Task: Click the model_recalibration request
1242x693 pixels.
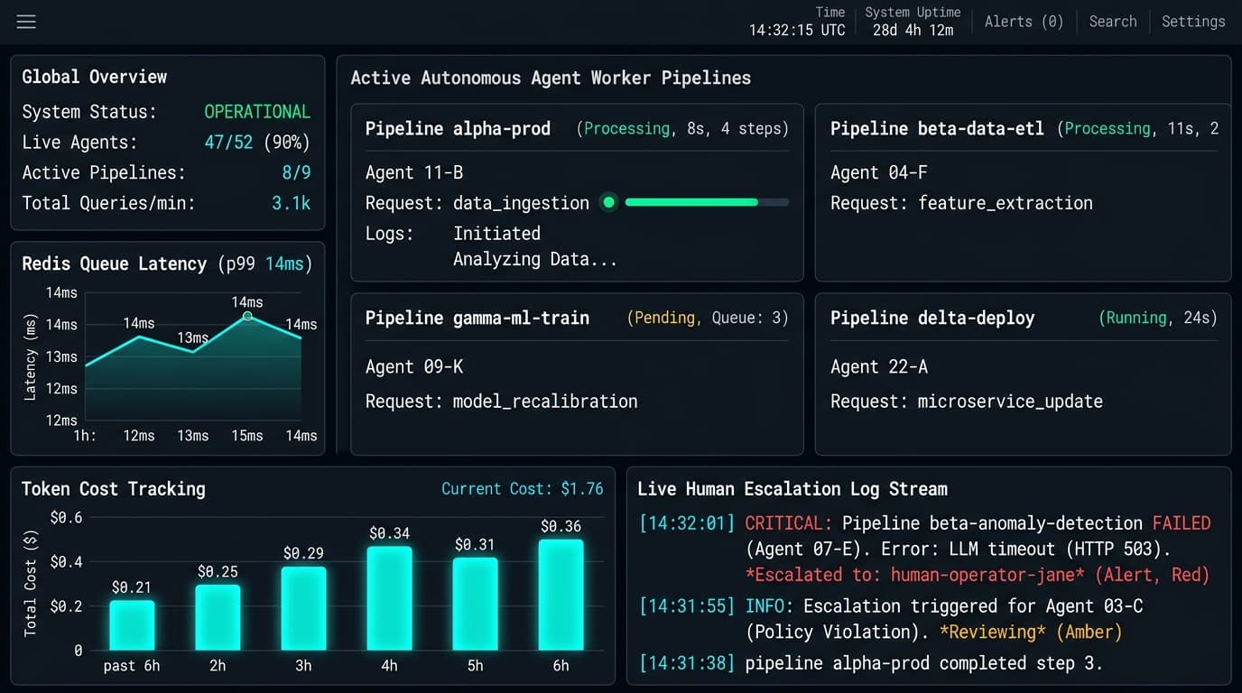Action: click(545, 401)
